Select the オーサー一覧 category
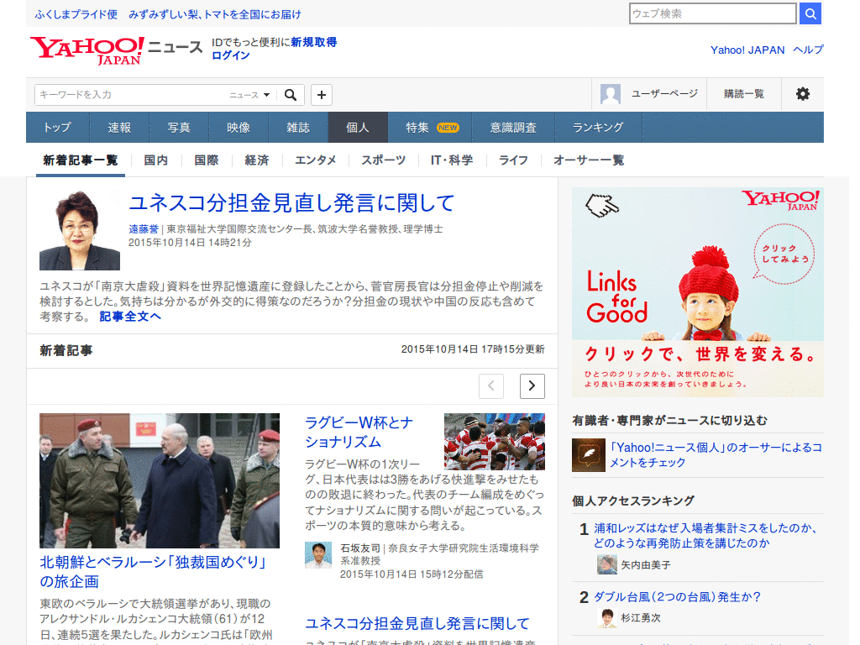 tap(589, 160)
